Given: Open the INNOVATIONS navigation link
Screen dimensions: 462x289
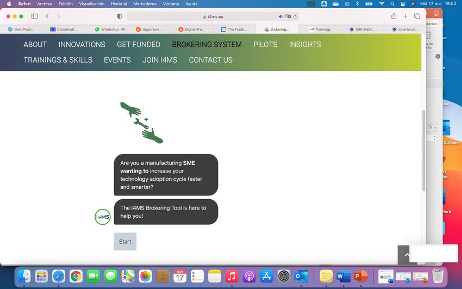Looking at the screenshot, I should point(82,45).
